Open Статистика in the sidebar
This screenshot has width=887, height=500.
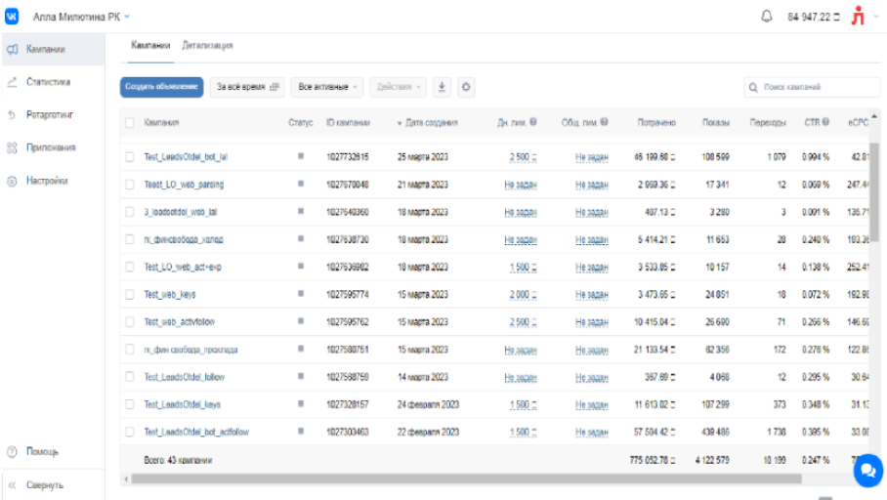[53, 82]
